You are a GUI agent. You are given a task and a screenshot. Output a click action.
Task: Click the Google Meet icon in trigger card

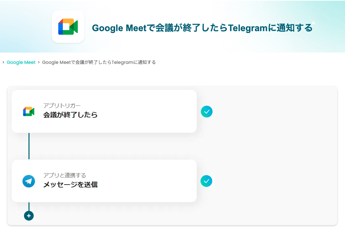click(x=29, y=112)
